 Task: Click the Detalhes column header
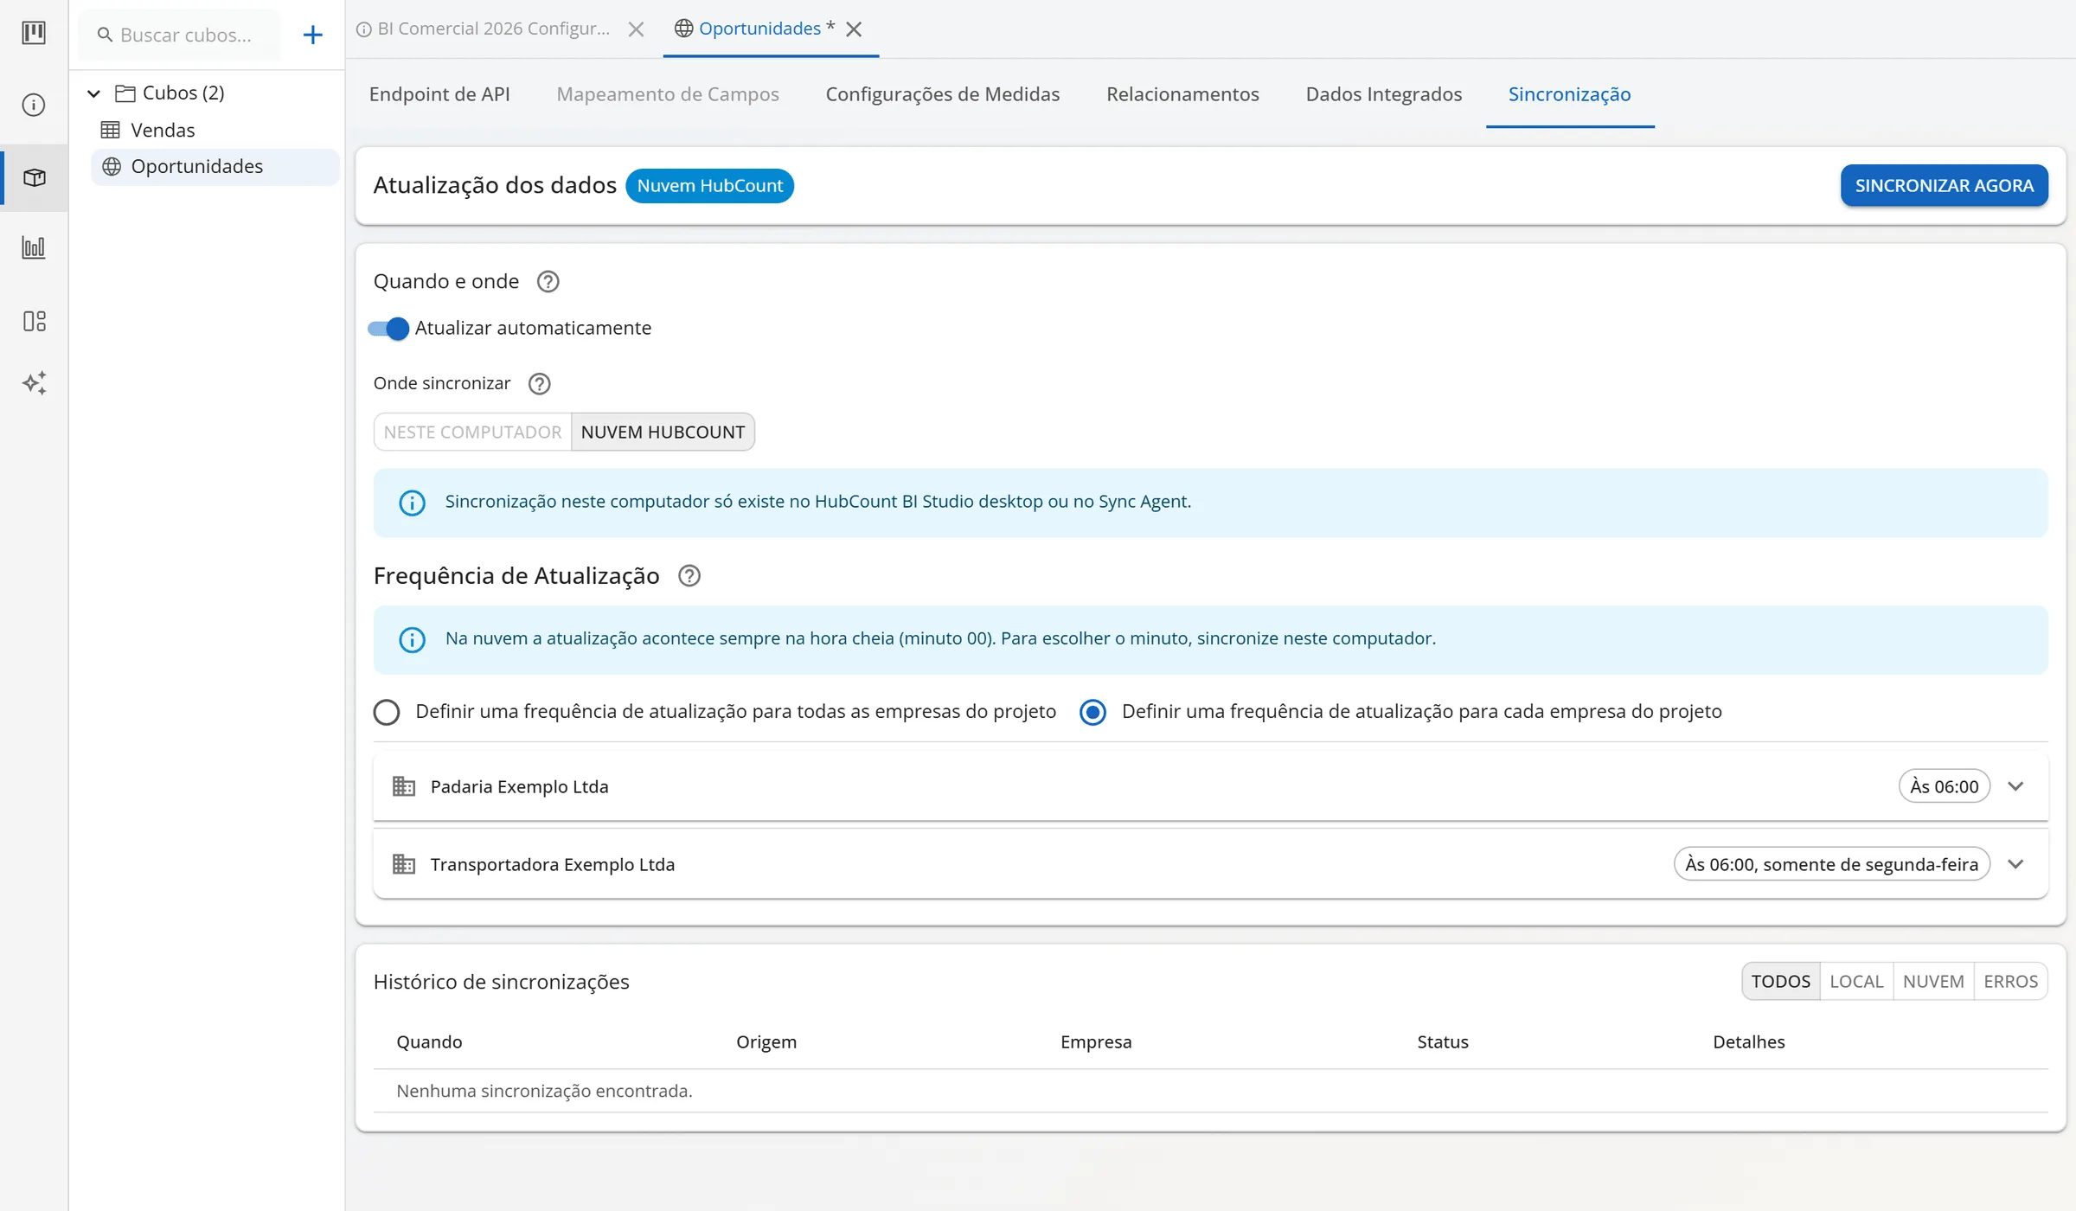coord(1749,1041)
